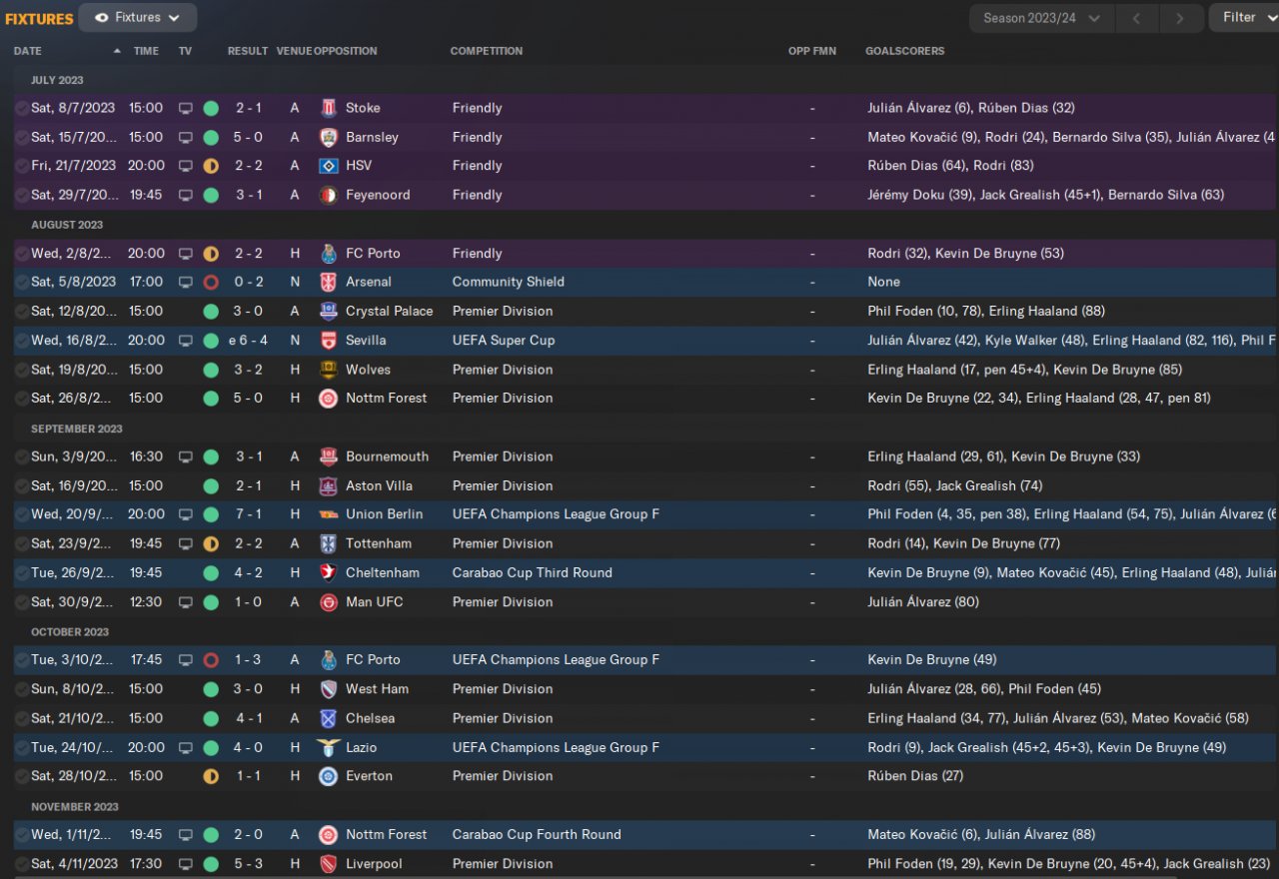Click the draw result indicator for HSV match
1279x879 pixels.
click(x=211, y=166)
